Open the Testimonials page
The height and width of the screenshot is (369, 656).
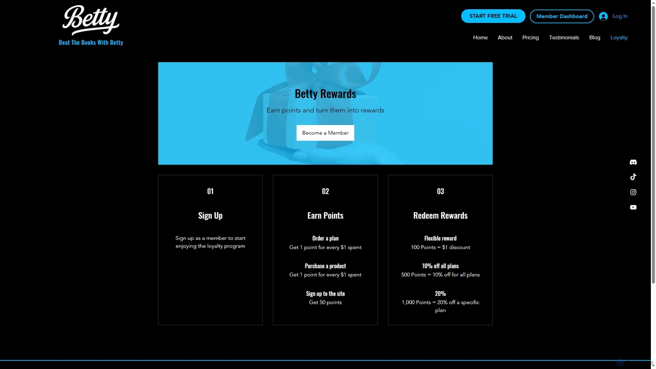[564, 37]
